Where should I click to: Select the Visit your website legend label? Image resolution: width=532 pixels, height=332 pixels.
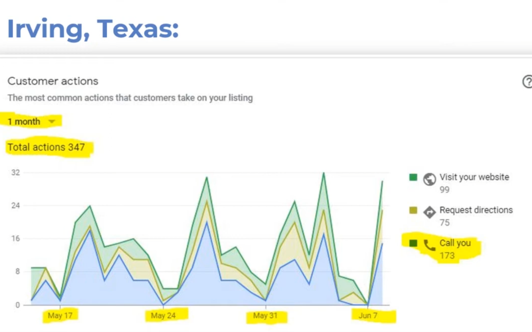(474, 177)
